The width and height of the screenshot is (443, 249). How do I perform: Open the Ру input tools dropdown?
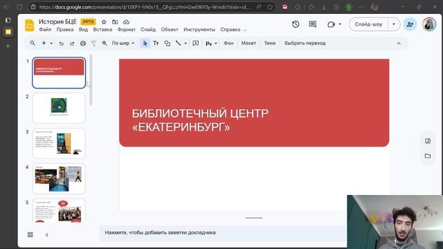[x=211, y=43]
